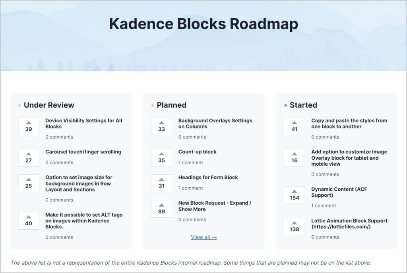Screen dimensions: 407x273
Task: Open Option to set image size for background images
Action: pos(79,184)
